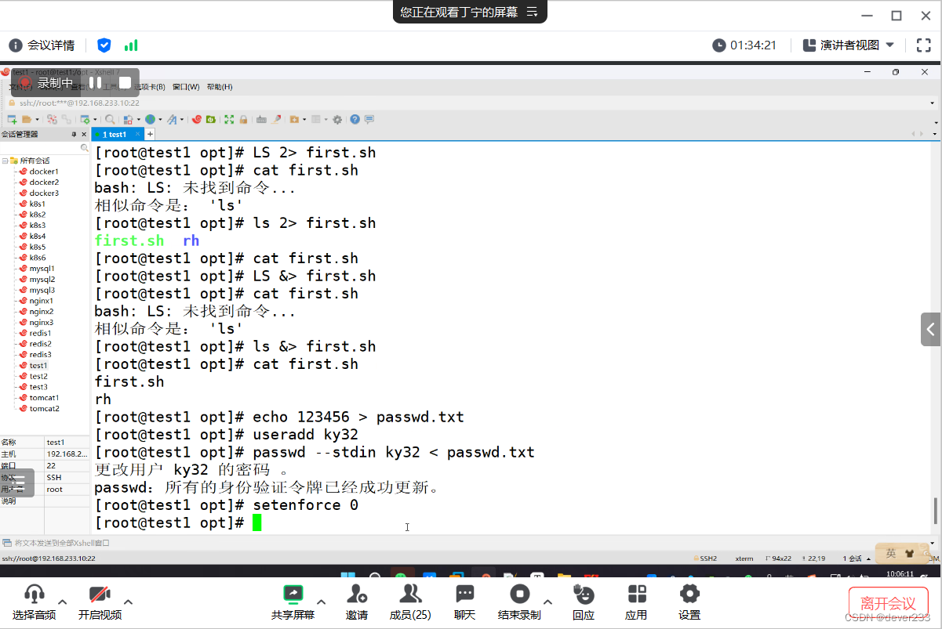942x629 pixels.
Task: Click the red Xshell swirl toolbar icon
Action: click(196, 120)
